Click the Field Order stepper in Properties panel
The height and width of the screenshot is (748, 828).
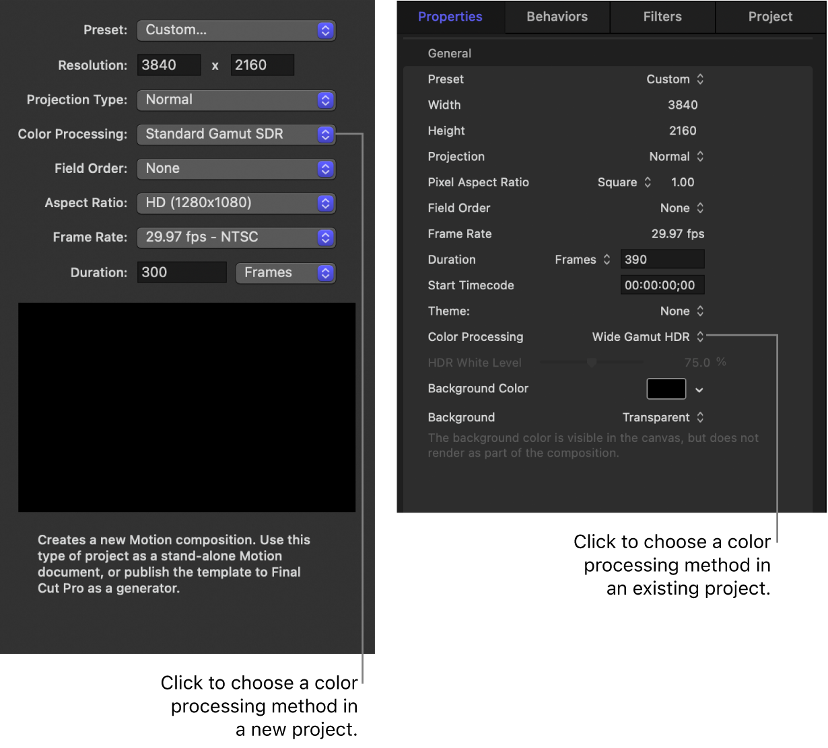701,208
